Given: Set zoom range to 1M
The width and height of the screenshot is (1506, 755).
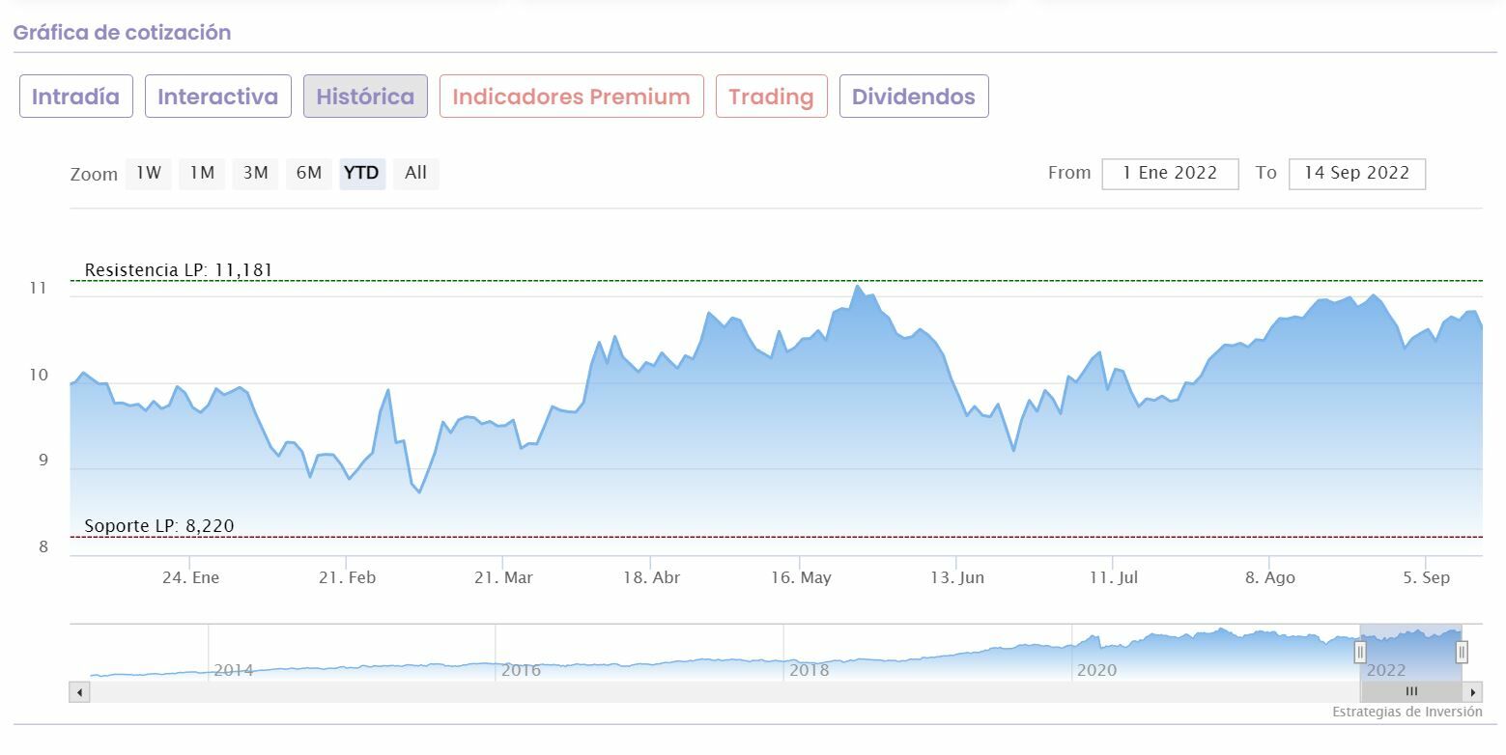Looking at the screenshot, I should tap(202, 174).
